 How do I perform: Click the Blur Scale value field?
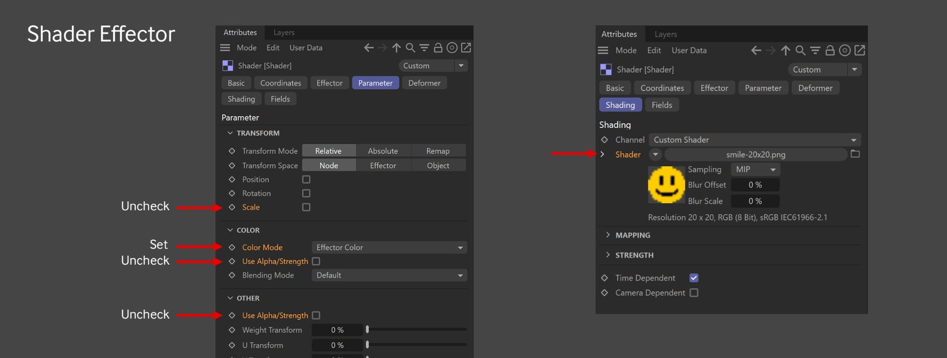tap(755, 201)
